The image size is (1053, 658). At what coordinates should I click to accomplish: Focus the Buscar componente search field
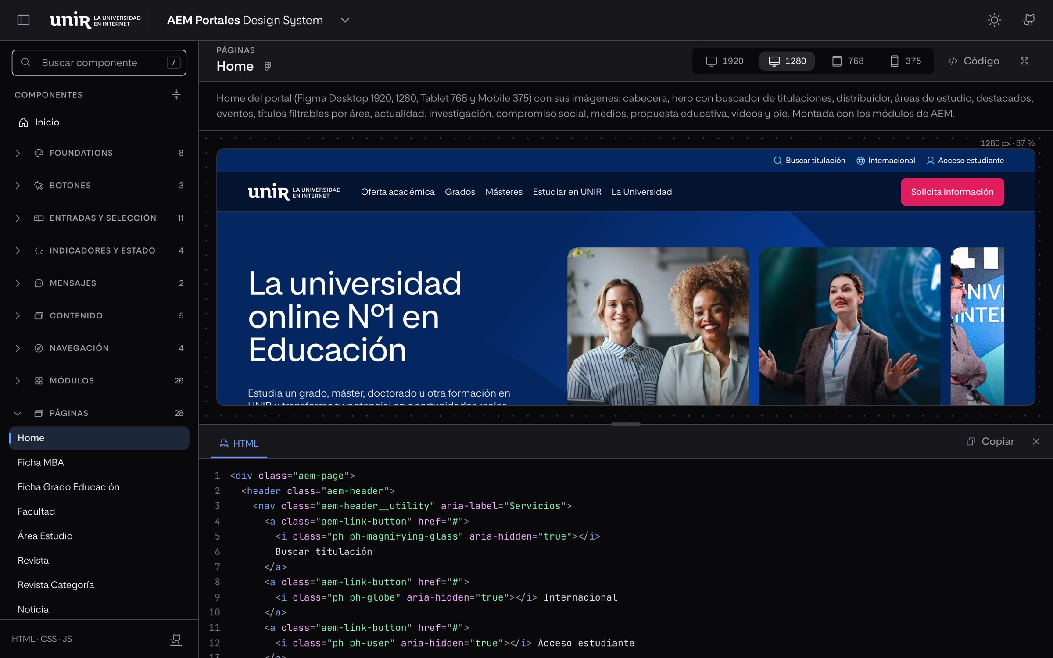(x=99, y=63)
